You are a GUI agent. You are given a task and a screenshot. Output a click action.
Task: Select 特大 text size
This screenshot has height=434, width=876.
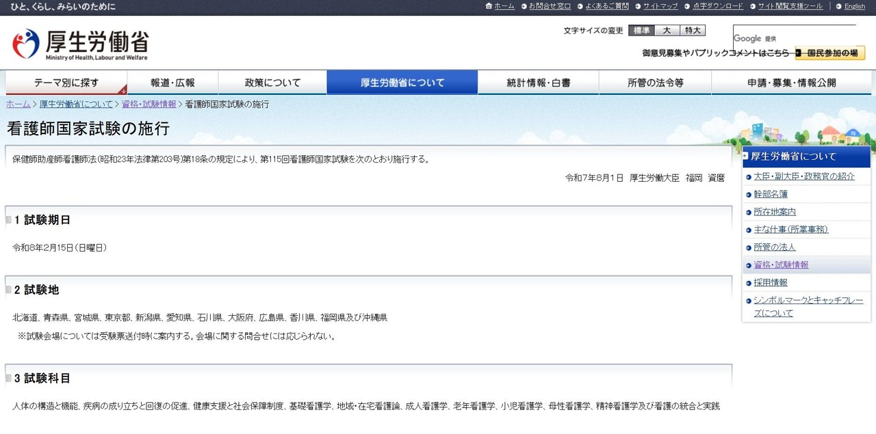click(x=692, y=30)
